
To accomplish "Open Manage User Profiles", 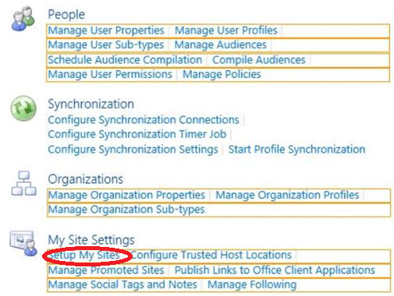I will point(226,30).
